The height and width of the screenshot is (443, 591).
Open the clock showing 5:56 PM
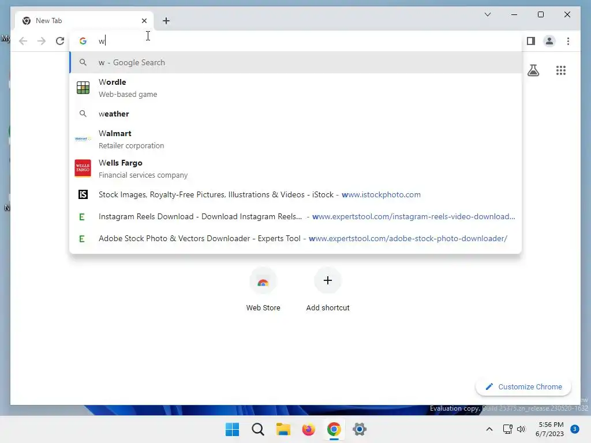point(549,429)
